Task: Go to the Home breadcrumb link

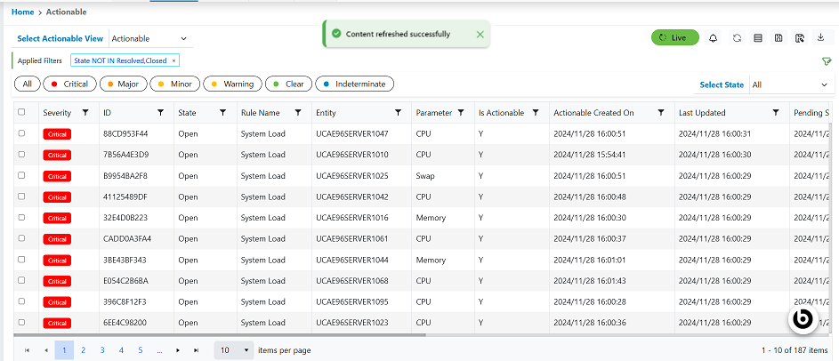Action: pos(22,12)
